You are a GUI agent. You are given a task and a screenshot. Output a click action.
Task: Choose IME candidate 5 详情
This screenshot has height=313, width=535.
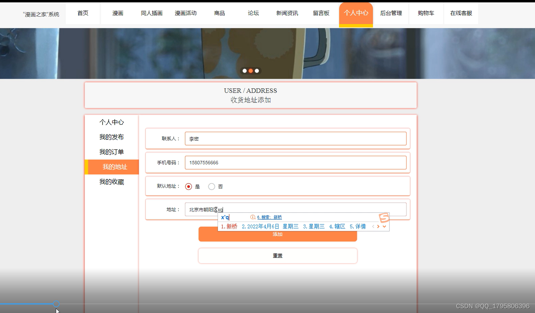click(358, 226)
